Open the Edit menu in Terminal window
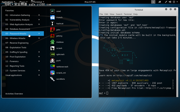180x112 pixels. 106,14
